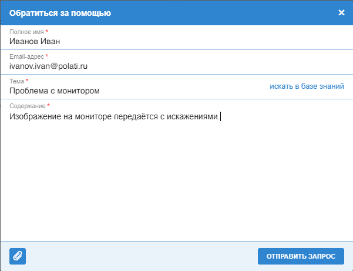Click into the Email-адрес field
This screenshot has width=353, height=271.
176,66
